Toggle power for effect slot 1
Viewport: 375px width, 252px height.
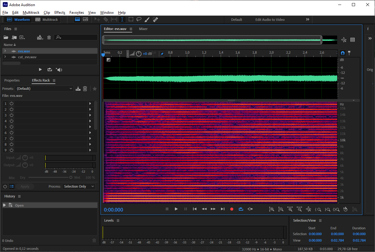[x=12, y=104]
